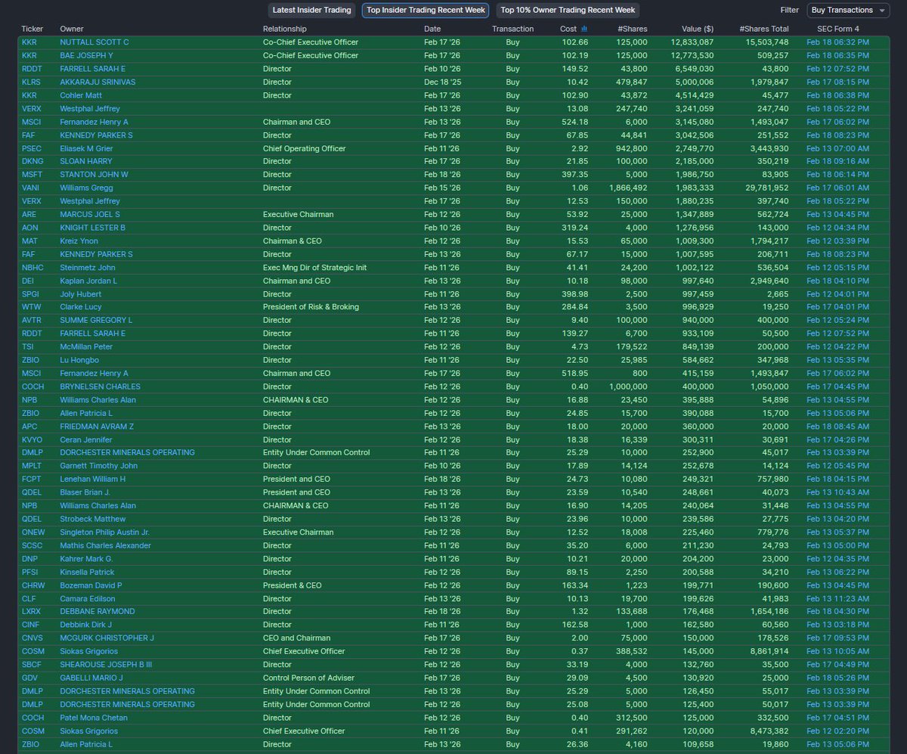Select Top Insider Trading Recent Week tab

(426, 11)
